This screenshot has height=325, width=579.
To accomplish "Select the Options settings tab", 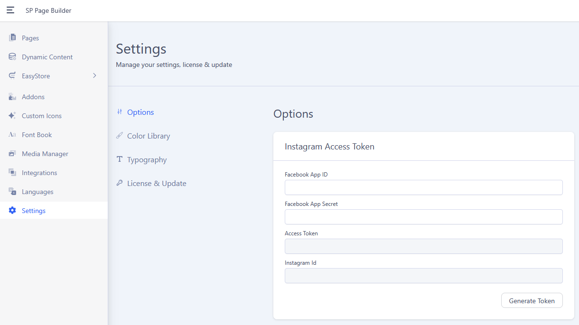I will coord(140,112).
